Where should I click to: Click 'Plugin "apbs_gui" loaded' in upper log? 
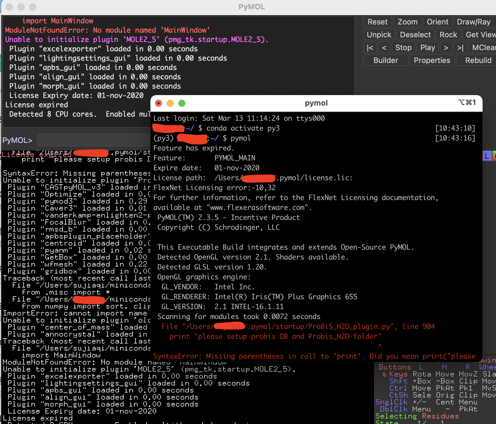93,68
